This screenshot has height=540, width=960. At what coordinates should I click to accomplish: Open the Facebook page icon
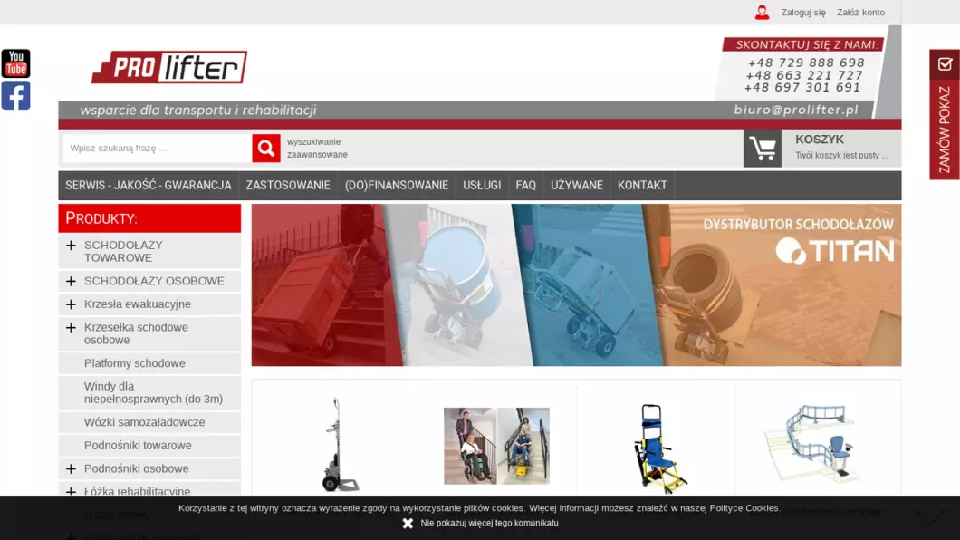pos(16,95)
